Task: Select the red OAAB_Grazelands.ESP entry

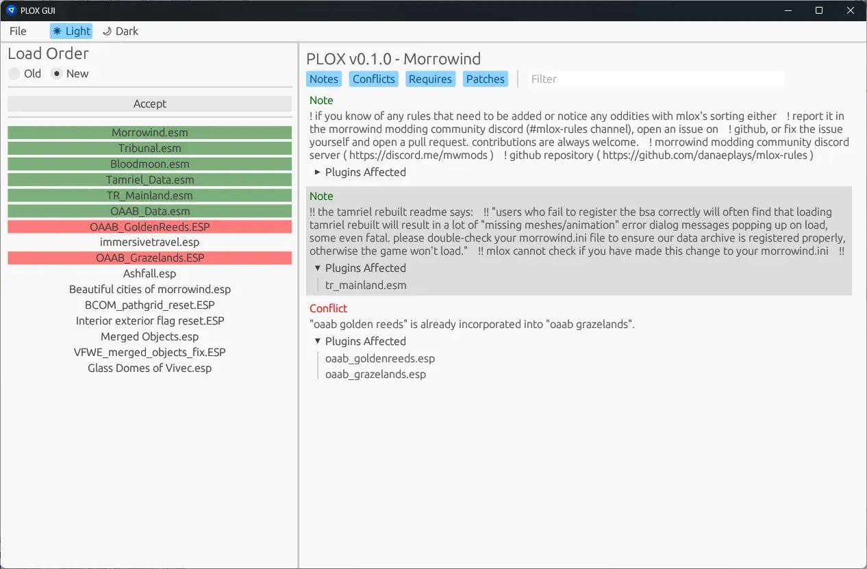Action: point(150,257)
